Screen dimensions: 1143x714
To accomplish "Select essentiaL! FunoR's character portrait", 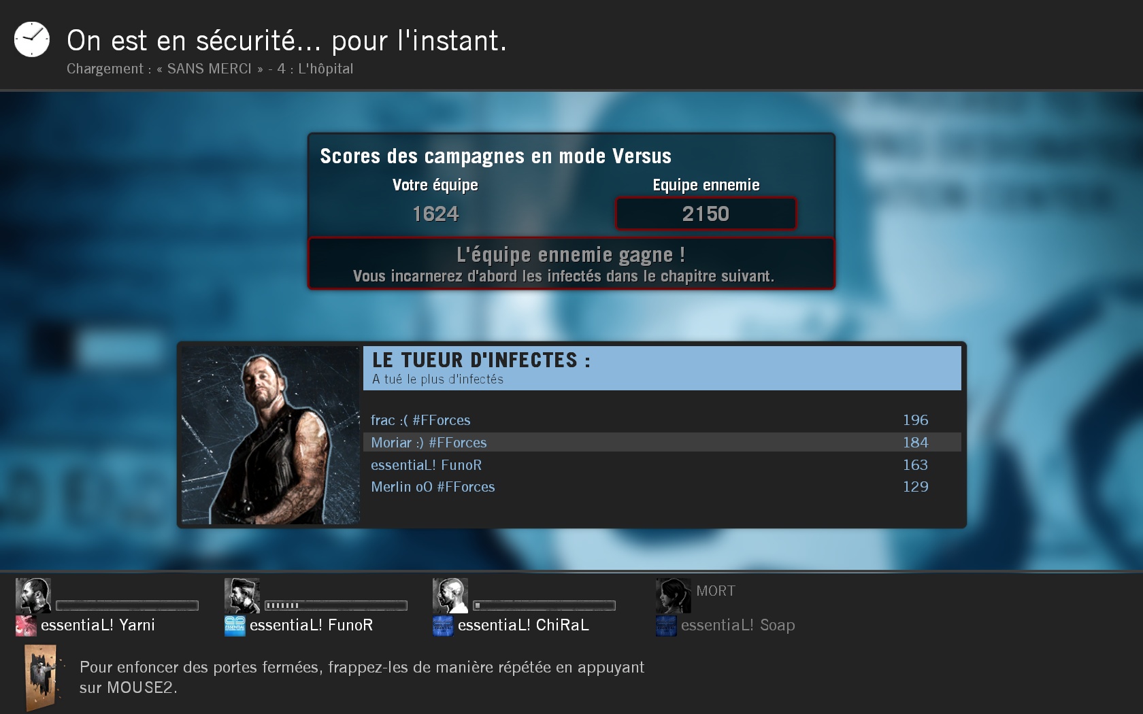I will (x=242, y=596).
